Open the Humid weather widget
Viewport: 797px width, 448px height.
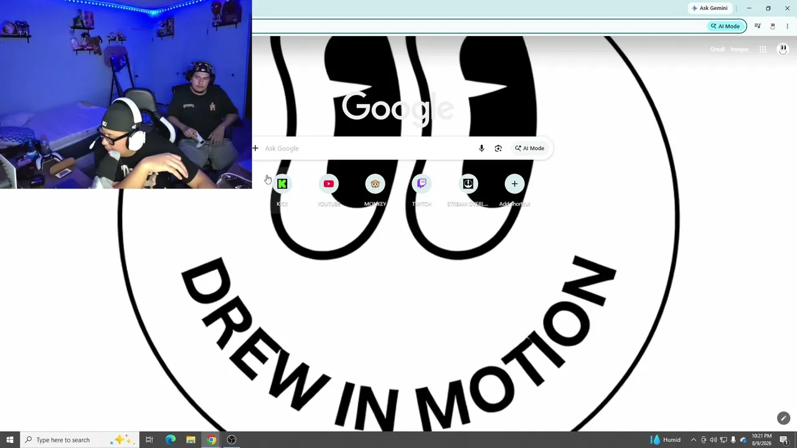(x=666, y=440)
